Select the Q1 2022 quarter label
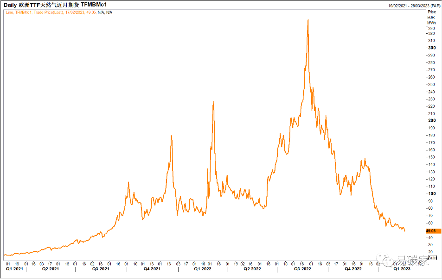This screenshot has height=280, width=442. pyautogui.click(x=203, y=269)
